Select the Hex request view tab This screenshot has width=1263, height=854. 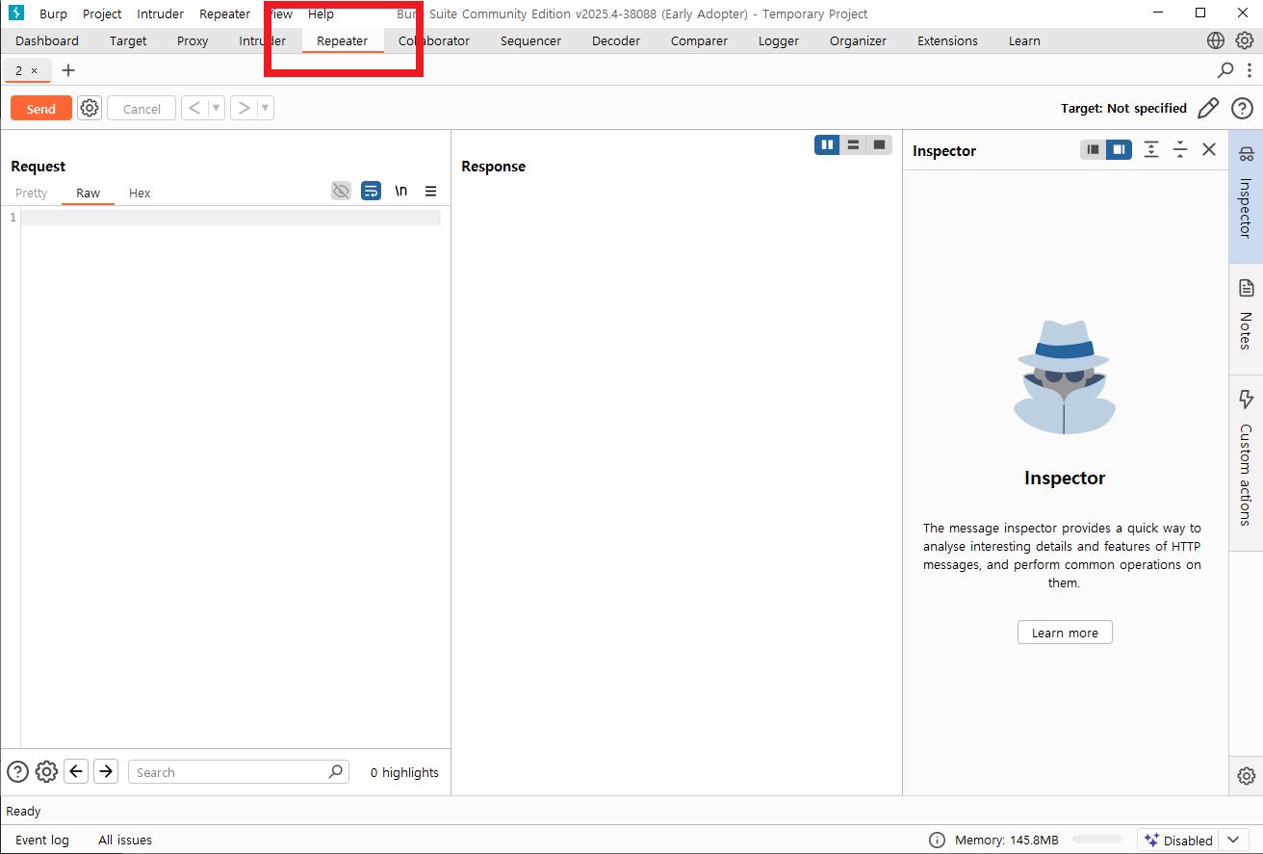(140, 193)
